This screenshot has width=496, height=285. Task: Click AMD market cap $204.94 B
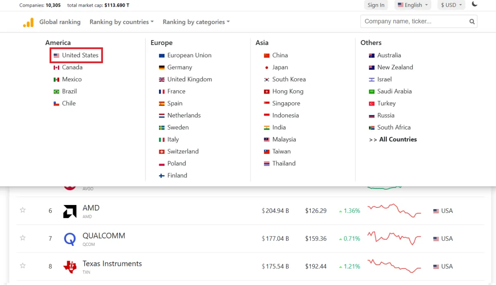[275, 211]
